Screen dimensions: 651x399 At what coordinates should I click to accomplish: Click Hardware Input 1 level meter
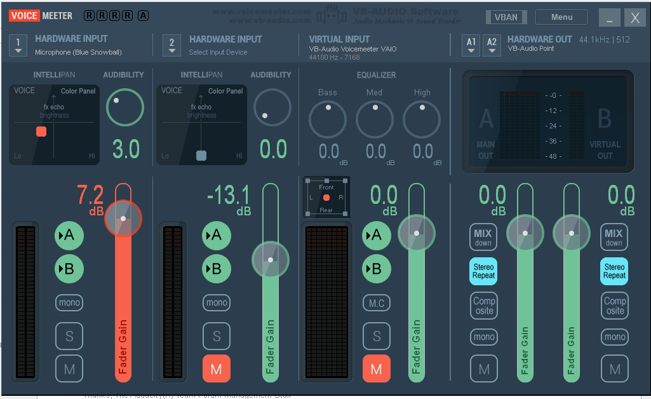(x=25, y=301)
